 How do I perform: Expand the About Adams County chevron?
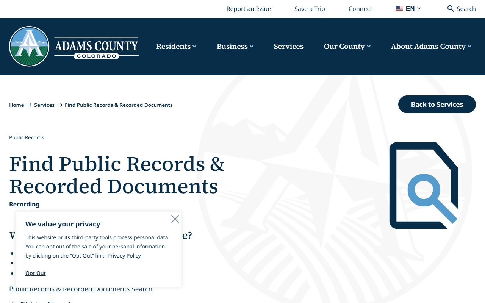pos(469,46)
